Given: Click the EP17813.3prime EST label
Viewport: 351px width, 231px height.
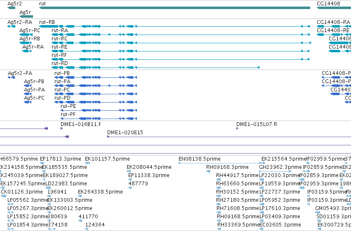Looking at the screenshot, I should 61,159.
